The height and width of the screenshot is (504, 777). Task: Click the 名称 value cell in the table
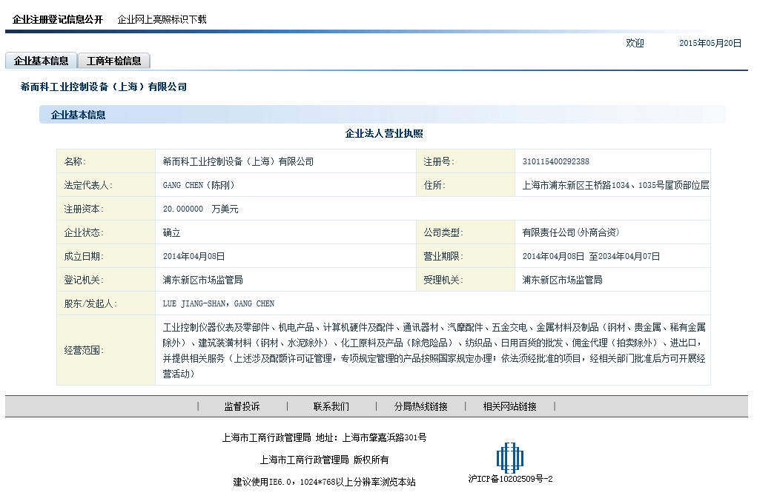[286, 161]
